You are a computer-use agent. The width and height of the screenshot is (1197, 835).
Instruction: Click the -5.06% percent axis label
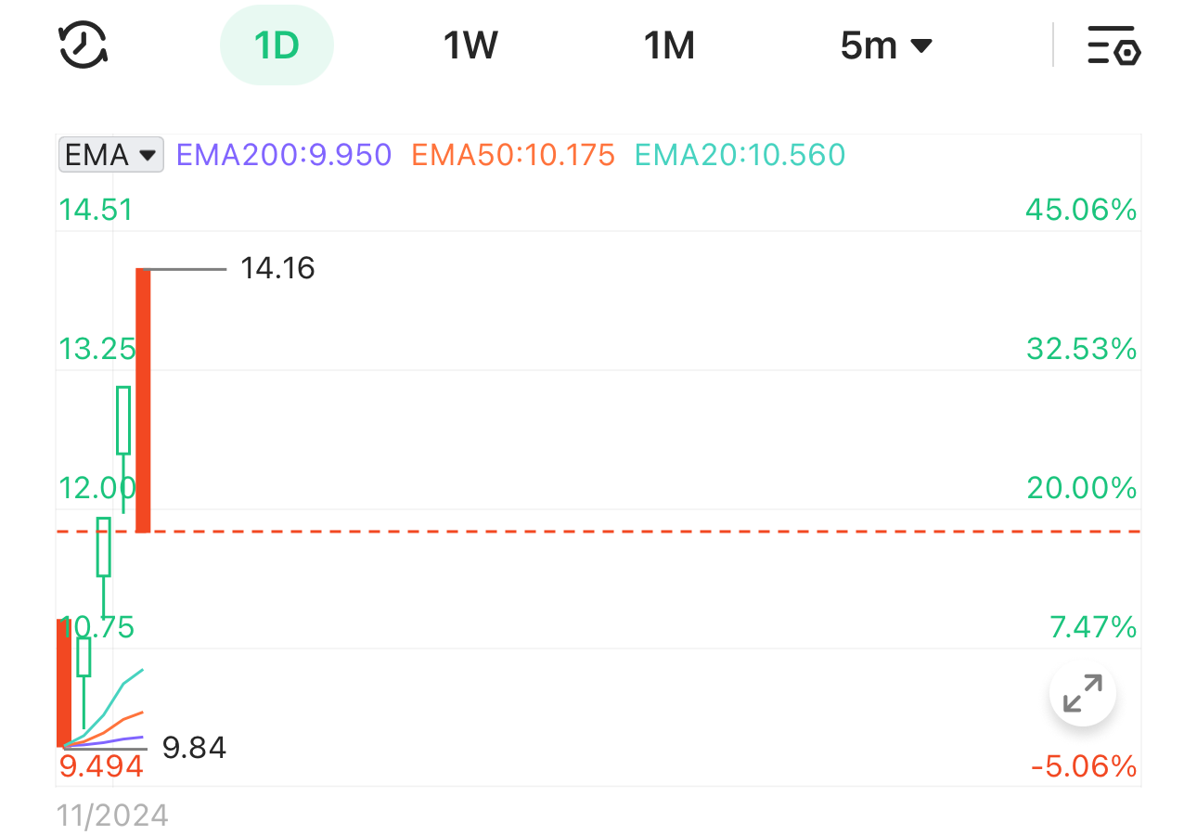tap(1083, 767)
